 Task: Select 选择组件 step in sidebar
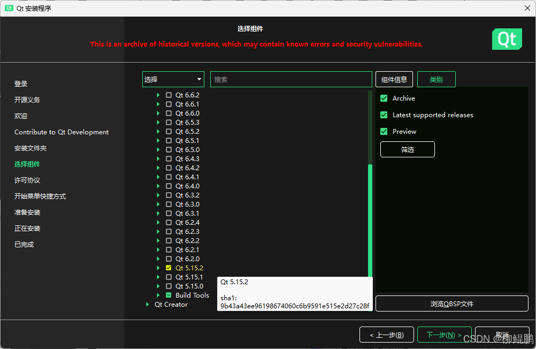[x=27, y=164]
